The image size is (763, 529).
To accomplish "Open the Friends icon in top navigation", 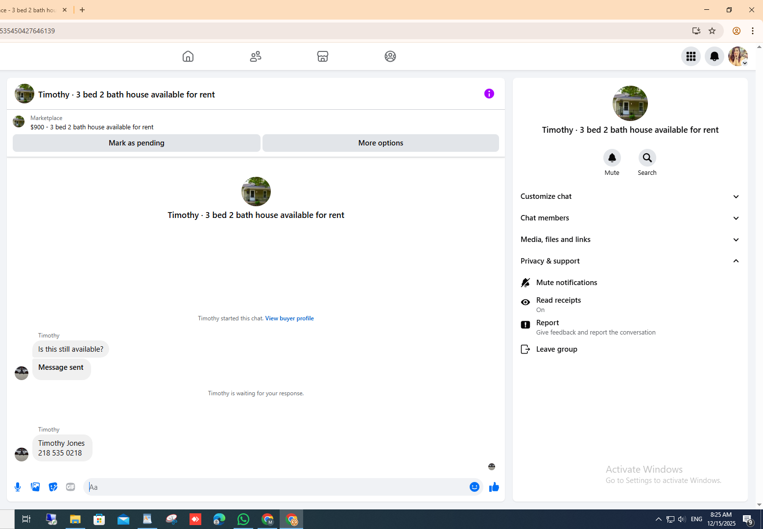I will pyautogui.click(x=256, y=56).
